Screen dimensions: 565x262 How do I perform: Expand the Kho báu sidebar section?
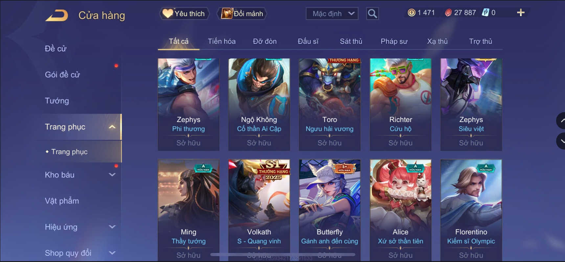point(112,175)
